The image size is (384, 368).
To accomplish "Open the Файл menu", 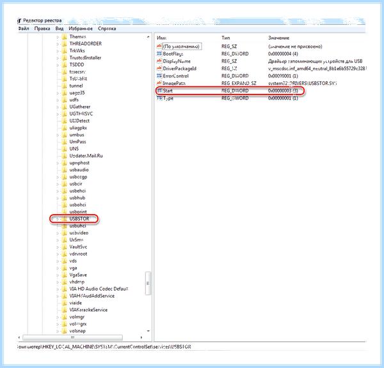I will (24, 29).
